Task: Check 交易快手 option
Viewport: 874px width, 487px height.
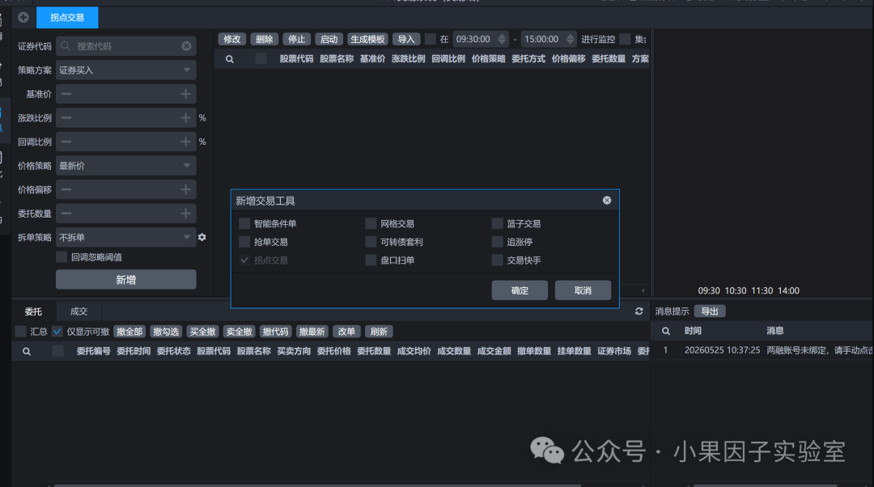Action: [x=497, y=260]
